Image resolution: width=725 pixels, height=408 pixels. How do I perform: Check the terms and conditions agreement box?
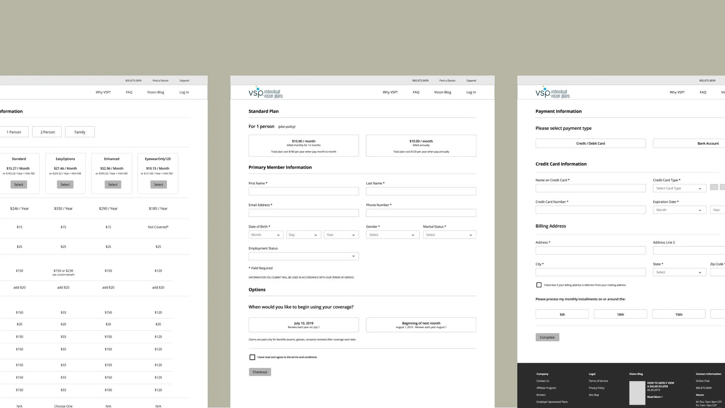click(x=252, y=357)
